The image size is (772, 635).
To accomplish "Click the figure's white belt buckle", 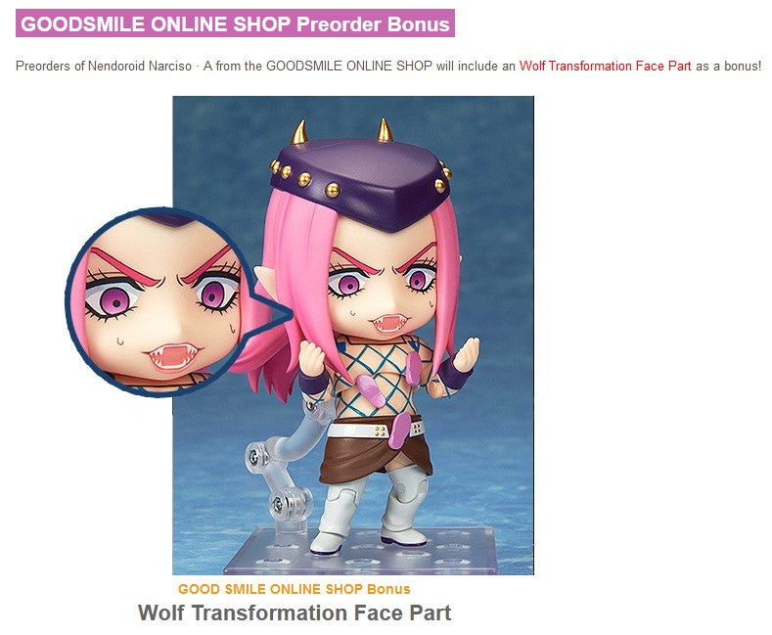I will [x=379, y=431].
